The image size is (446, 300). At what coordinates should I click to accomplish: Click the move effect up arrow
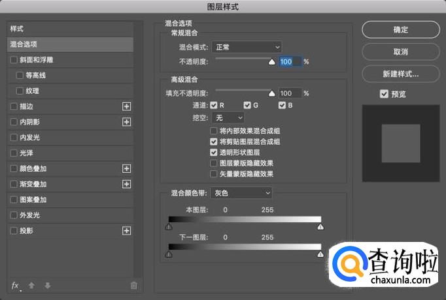tap(31, 286)
